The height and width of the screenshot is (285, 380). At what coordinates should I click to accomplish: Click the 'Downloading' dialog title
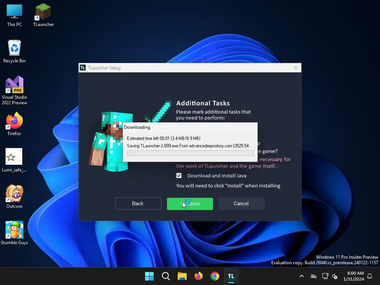click(137, 127)
